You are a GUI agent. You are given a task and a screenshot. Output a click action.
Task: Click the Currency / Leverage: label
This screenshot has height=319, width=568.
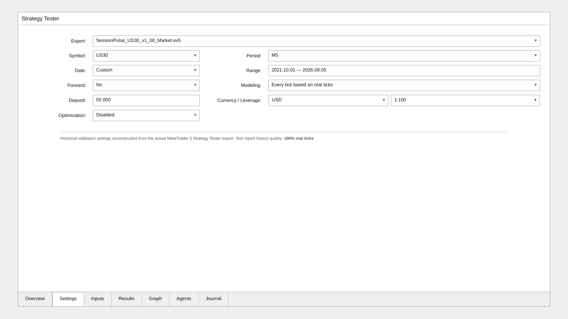(x=239, y=100)
